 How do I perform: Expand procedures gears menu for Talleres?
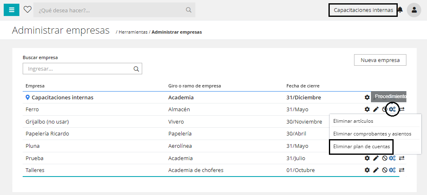pyautogui.click(x=392, y=170)
